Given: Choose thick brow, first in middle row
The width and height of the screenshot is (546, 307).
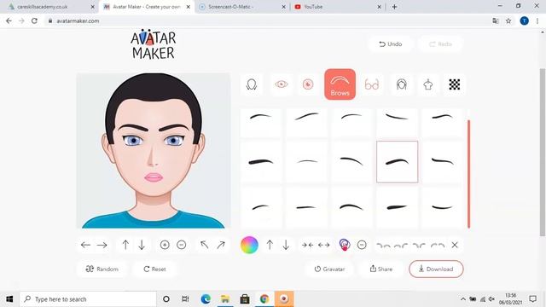Looking at the screenshot, I should point(260,162).
